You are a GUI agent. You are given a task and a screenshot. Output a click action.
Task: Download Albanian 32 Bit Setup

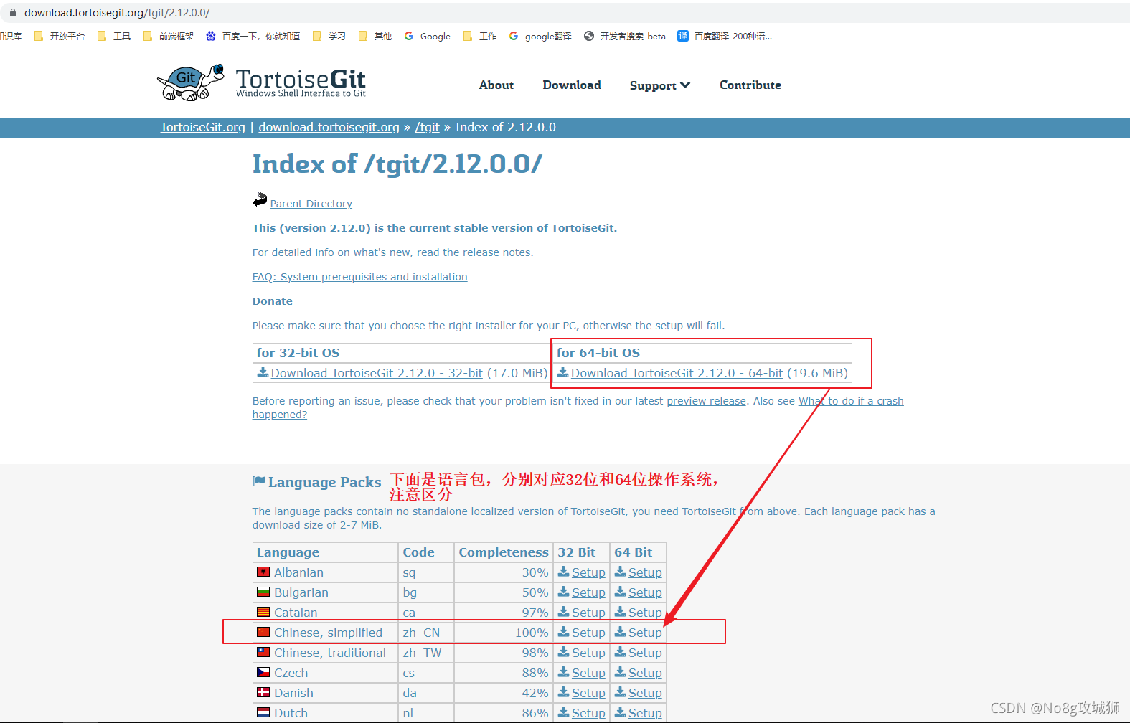[588, 572]
